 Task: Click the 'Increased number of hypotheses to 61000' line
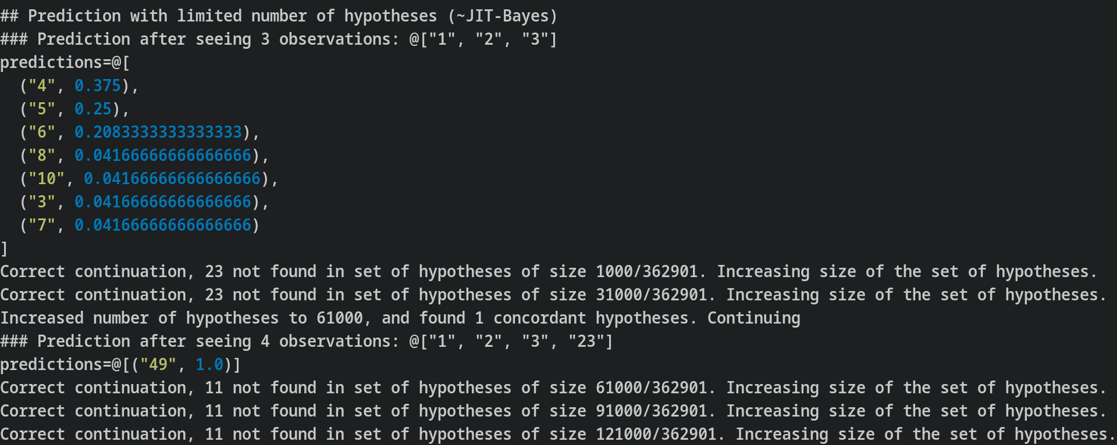[182, 318]
